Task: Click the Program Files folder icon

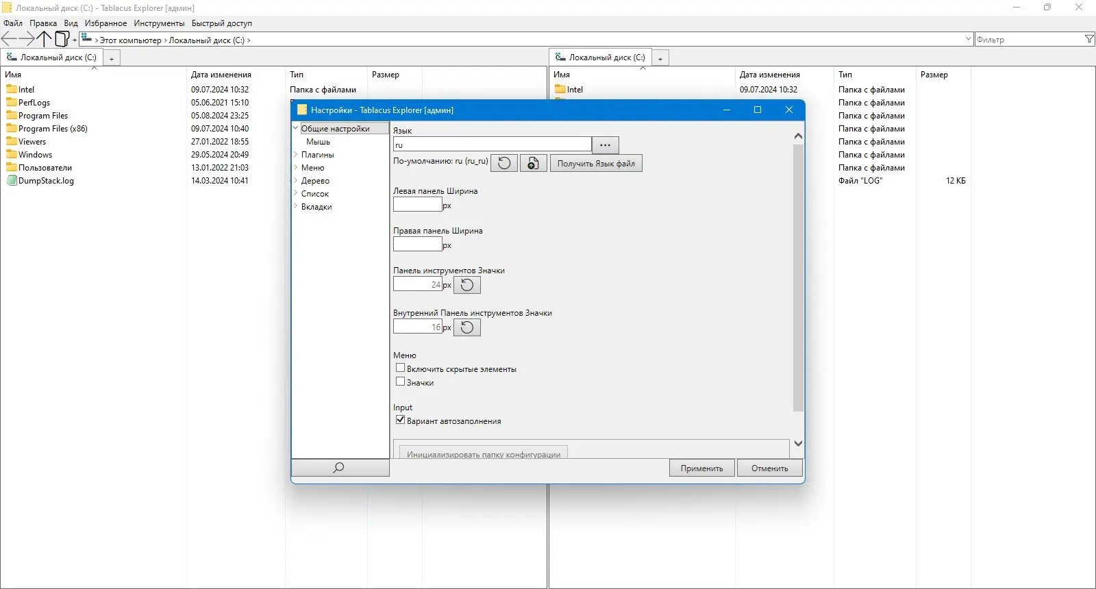Action: (x=12, y=115)
